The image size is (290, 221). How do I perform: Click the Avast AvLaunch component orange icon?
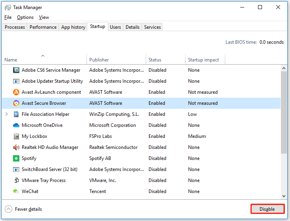pyautogui.click(x=16, y=92)
